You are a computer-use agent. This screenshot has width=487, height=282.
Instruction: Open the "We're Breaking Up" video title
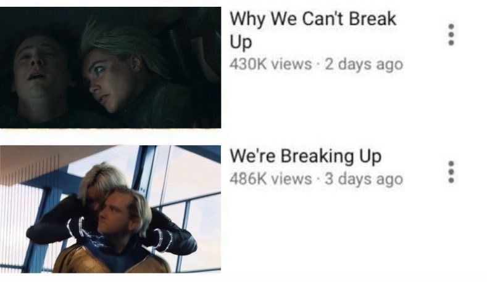pos(306,156)
